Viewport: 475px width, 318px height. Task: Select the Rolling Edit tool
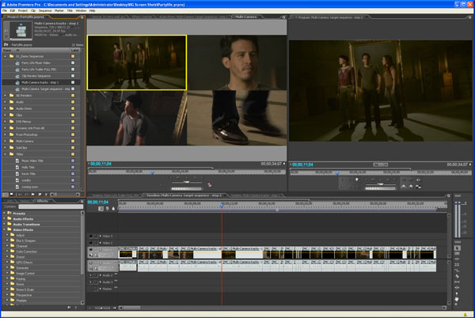coord(457,265)
